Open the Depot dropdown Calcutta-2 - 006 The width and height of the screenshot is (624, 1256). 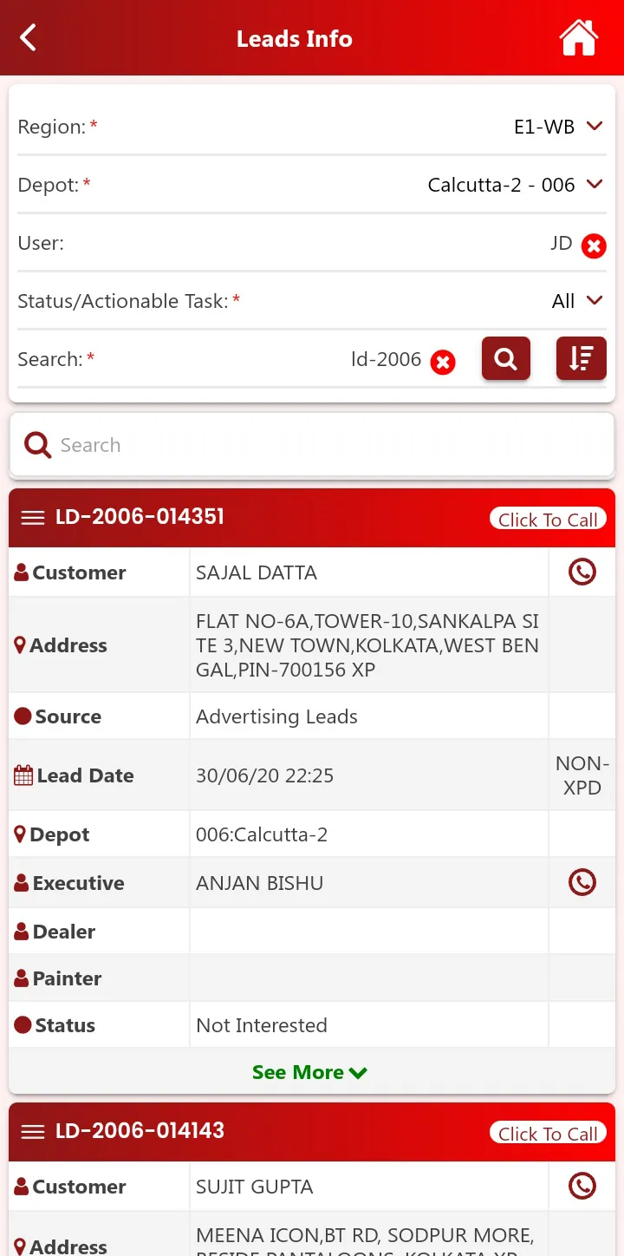(x=516, y=185)
